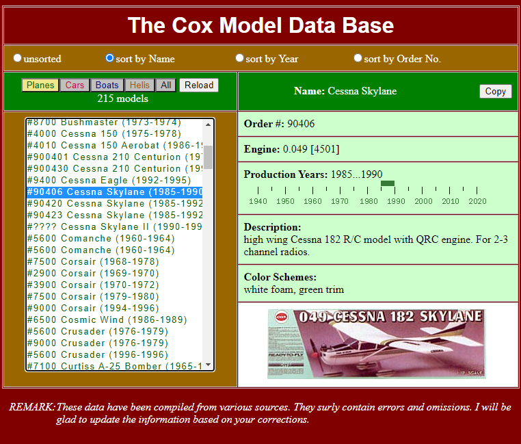
Task: Show All models
Action: [x=165, y=85]
